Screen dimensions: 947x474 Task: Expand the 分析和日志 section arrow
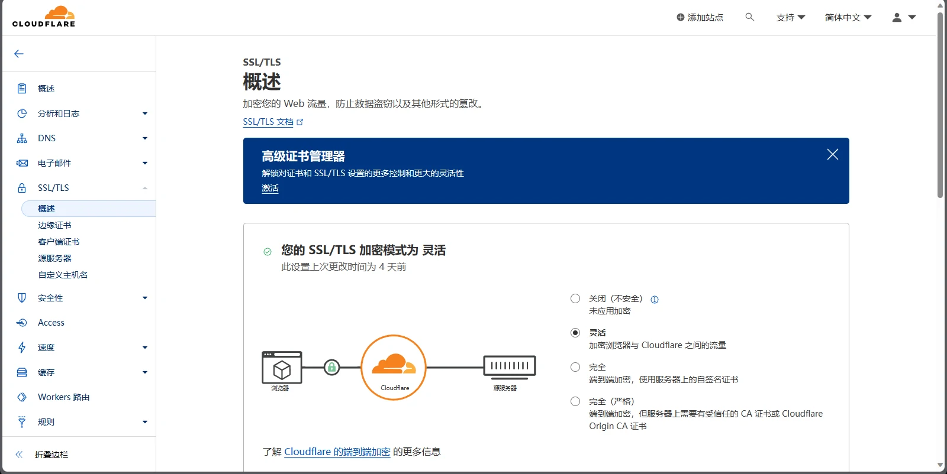[x=145, y=113]
